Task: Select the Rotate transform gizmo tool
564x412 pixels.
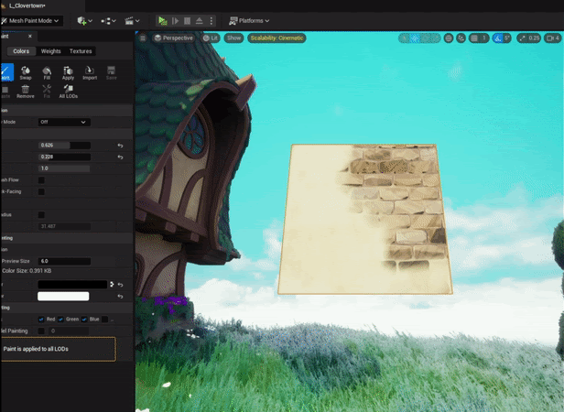Action: 425,38
